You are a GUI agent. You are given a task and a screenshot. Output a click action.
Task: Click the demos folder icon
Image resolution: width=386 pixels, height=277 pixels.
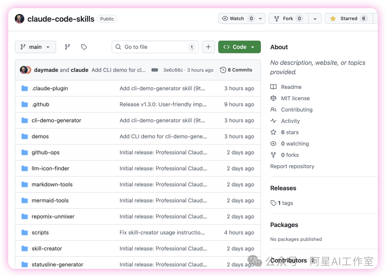click(x=25, y=136)
